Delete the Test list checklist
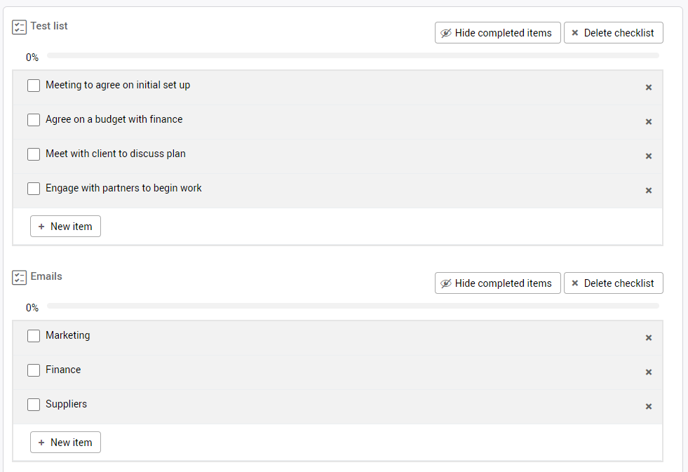This screenshot has height=472, width=688. click(613, 33)
